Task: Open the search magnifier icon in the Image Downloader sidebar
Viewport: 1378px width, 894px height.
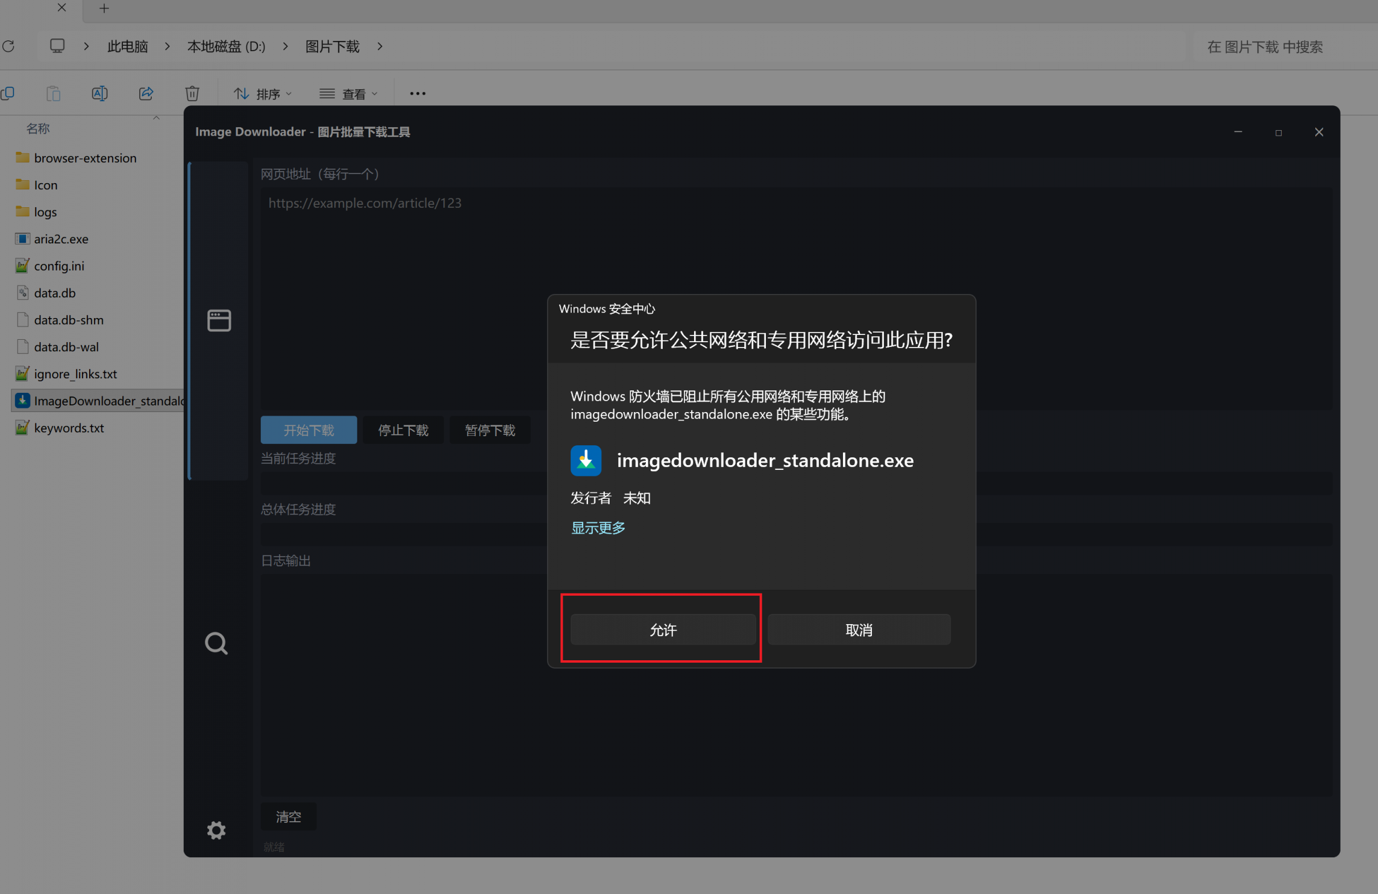Action: point(216,643)
